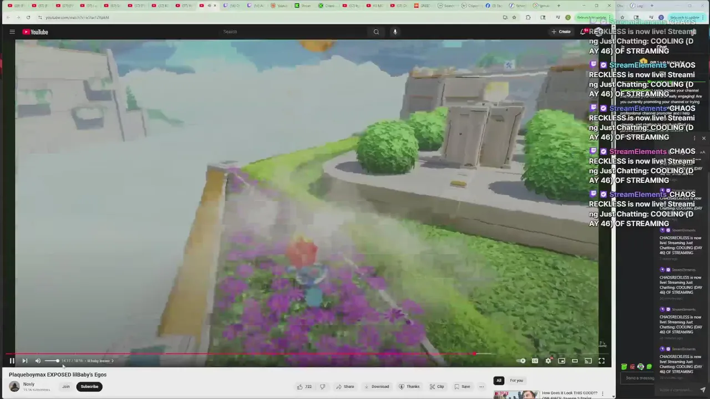The width and height of the screenshot is (710, 399).
Task: Enable the miniplayer mode
Action: pos(561,361)
